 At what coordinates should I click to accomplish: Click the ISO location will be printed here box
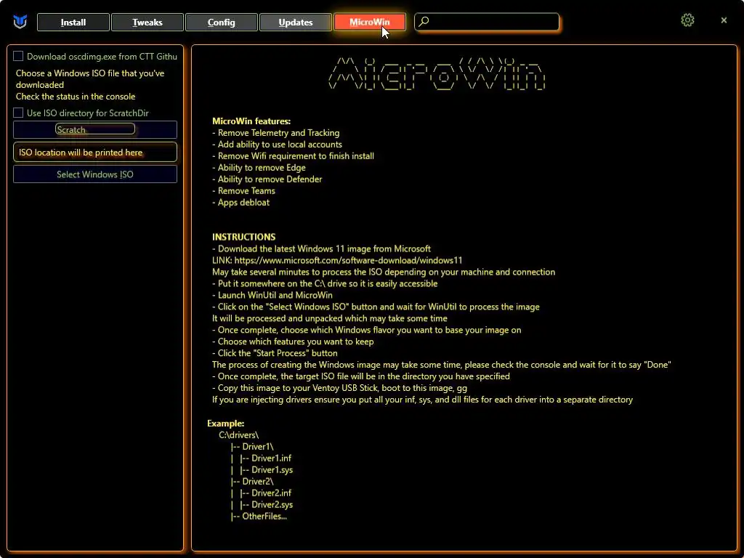pyautogui.click(x=95, y=153)
